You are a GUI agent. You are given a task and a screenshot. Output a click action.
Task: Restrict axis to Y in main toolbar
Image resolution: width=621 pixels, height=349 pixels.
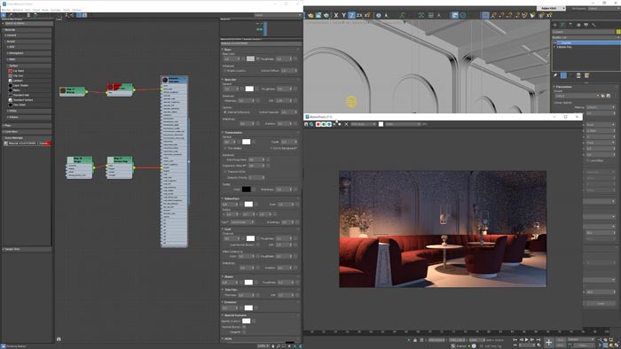[344, 15]
